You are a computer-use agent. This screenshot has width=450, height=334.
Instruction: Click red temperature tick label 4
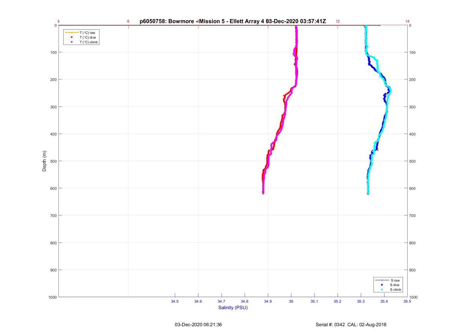[58, 21]
